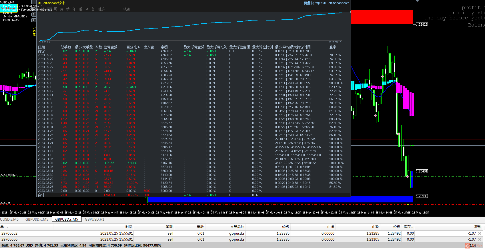Click take-profit 1.23305 in orders table
Screen dimensions: 485x250
(373, 239)
